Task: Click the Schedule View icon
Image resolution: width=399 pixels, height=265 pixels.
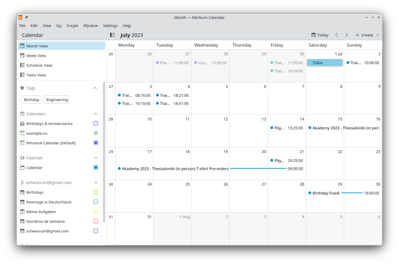Action: (22, 65)
